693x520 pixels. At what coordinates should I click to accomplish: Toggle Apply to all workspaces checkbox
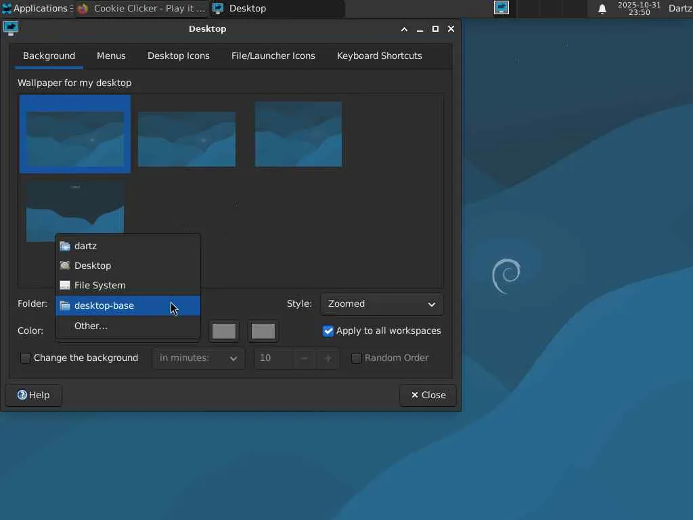pos(328,331)
